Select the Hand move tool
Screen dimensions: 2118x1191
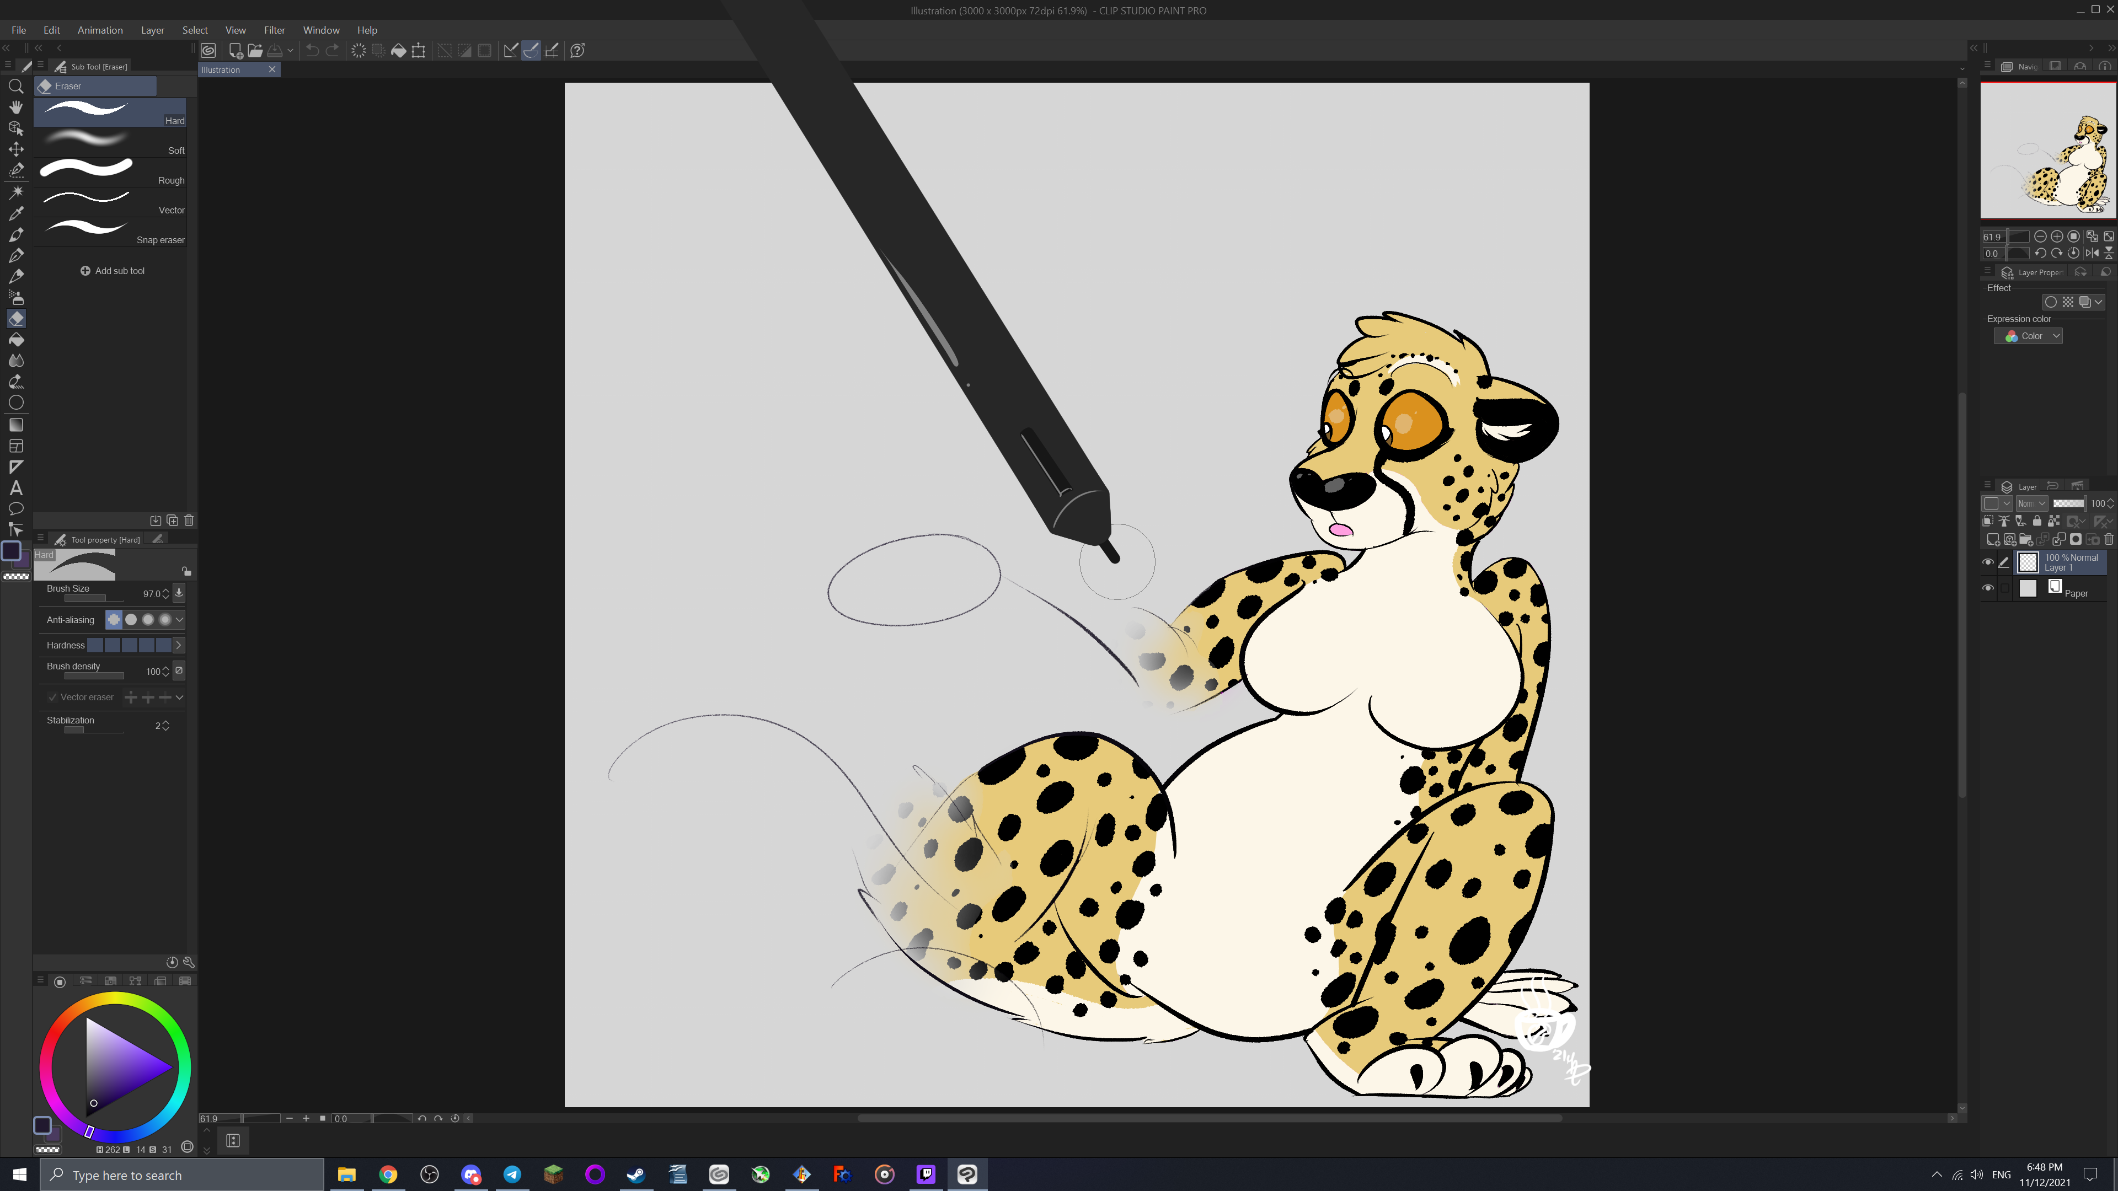click(15, 107)
